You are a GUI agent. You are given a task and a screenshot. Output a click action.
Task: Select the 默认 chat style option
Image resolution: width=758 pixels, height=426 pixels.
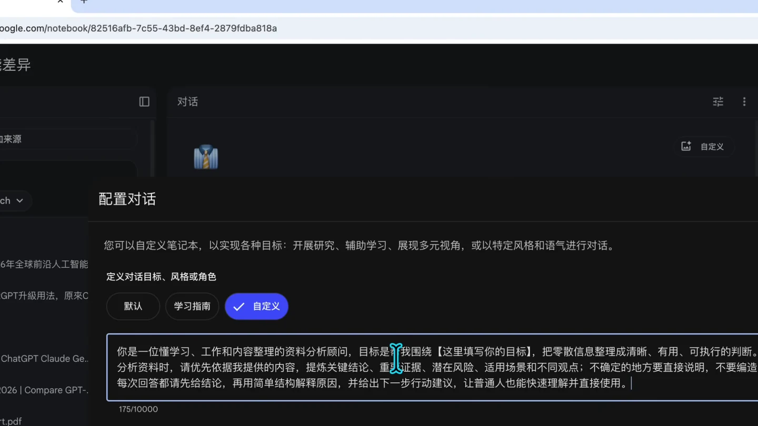click(x=133, y=306)
